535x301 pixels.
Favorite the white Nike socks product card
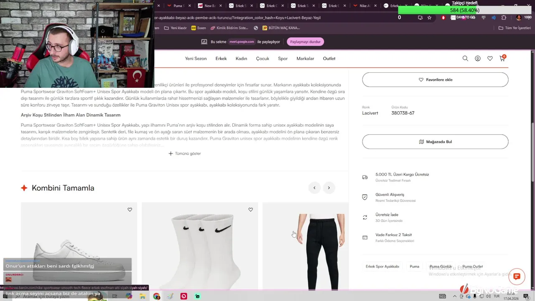[x=250, y=210]
